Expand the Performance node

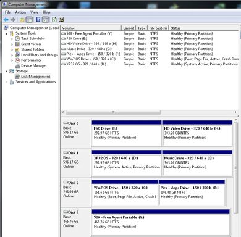[12, 60]
